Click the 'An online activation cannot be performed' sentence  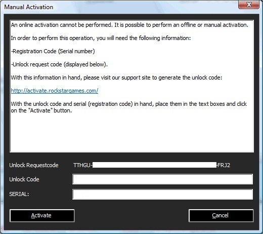(x=62, y=25)
